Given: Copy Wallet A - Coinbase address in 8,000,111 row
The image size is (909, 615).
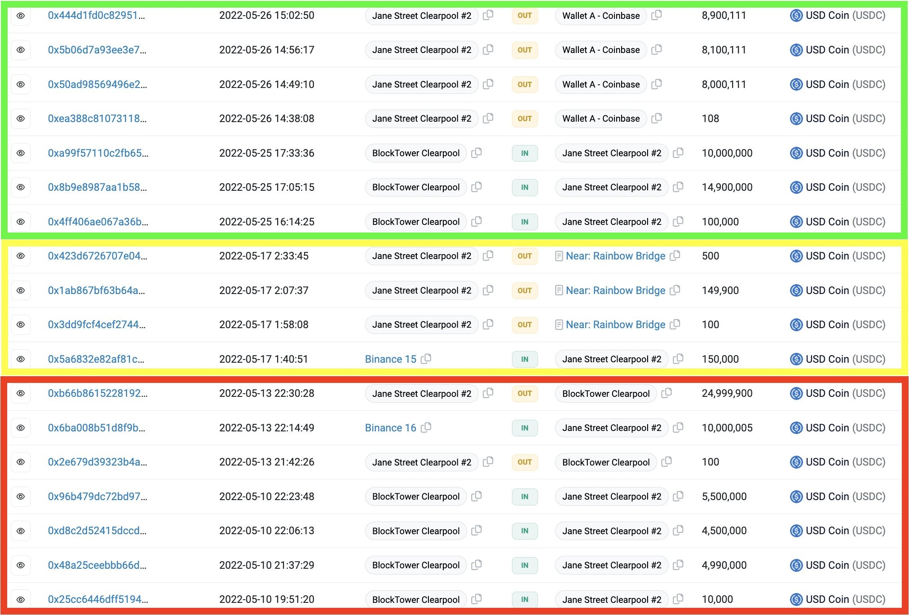Looking at the screenshot, I should point(657,84).
